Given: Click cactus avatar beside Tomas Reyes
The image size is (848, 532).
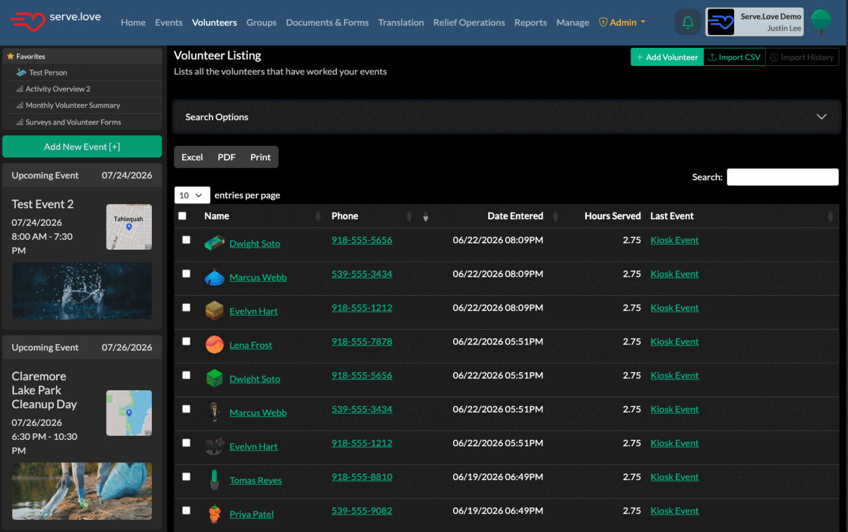Looking at the screenshot, I should coord(214,481).
